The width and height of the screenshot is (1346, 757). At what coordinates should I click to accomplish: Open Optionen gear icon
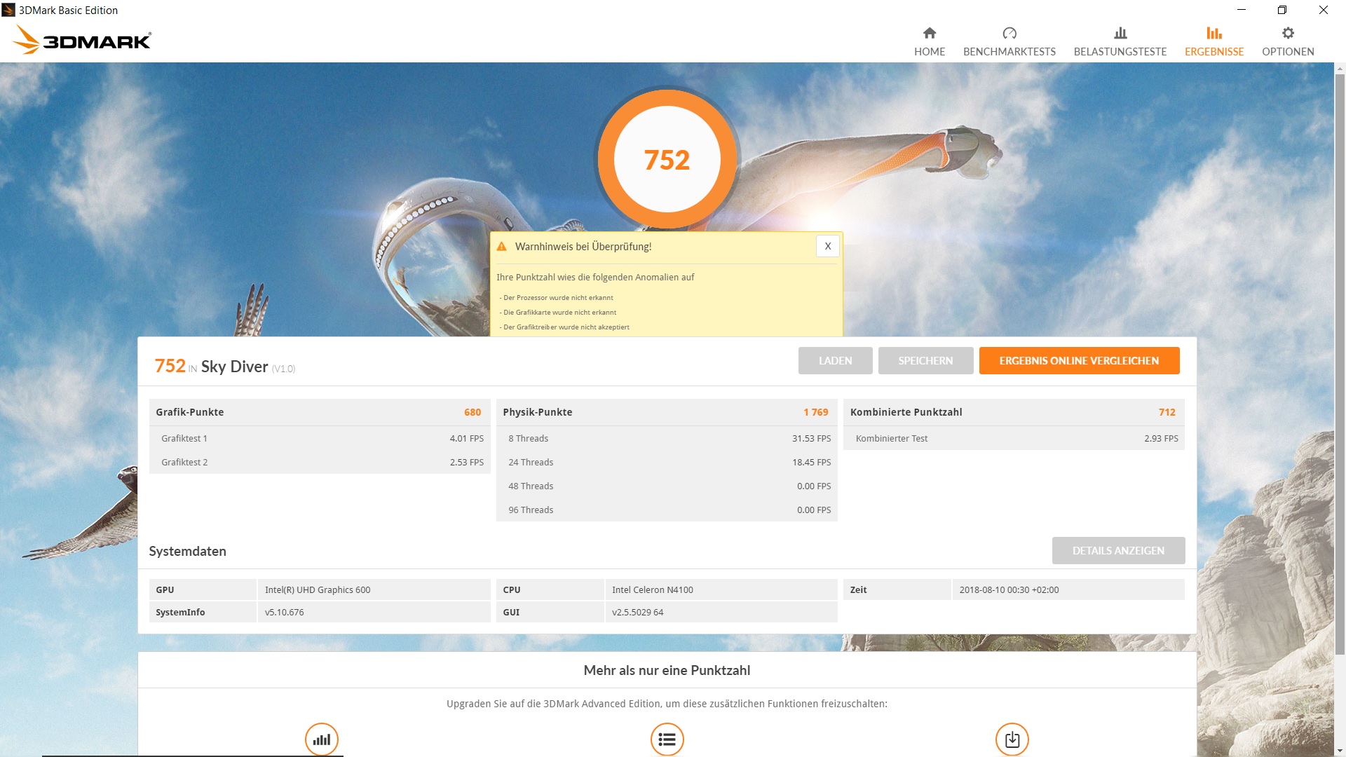[1288, 33]
